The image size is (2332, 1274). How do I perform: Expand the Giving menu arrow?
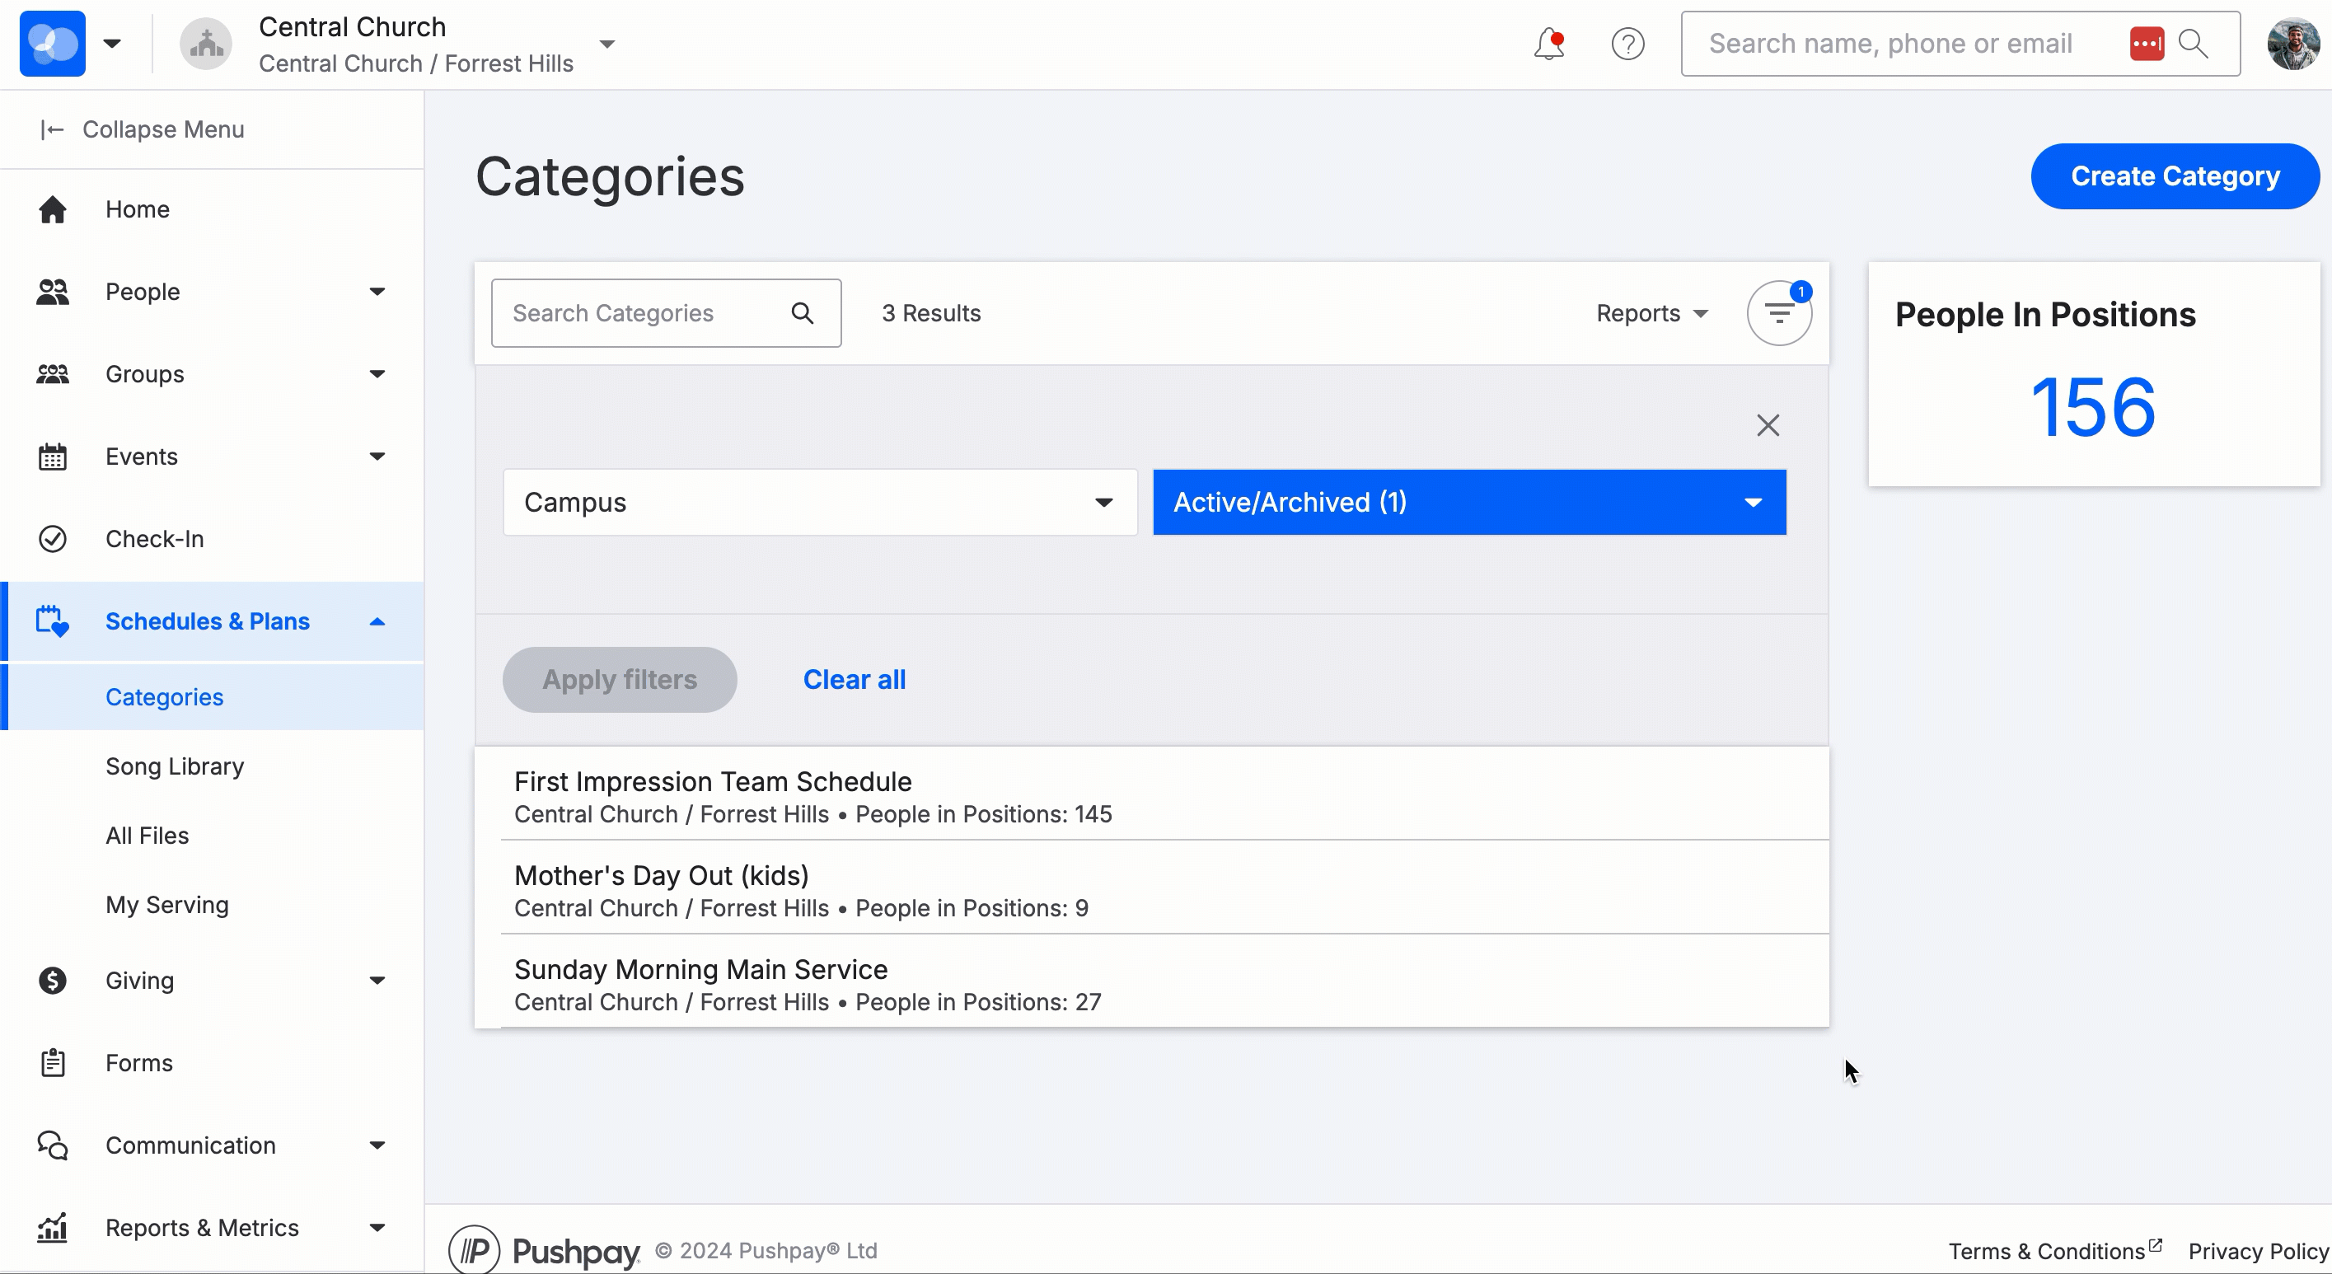pyautogui.click(x=377, y=981)
